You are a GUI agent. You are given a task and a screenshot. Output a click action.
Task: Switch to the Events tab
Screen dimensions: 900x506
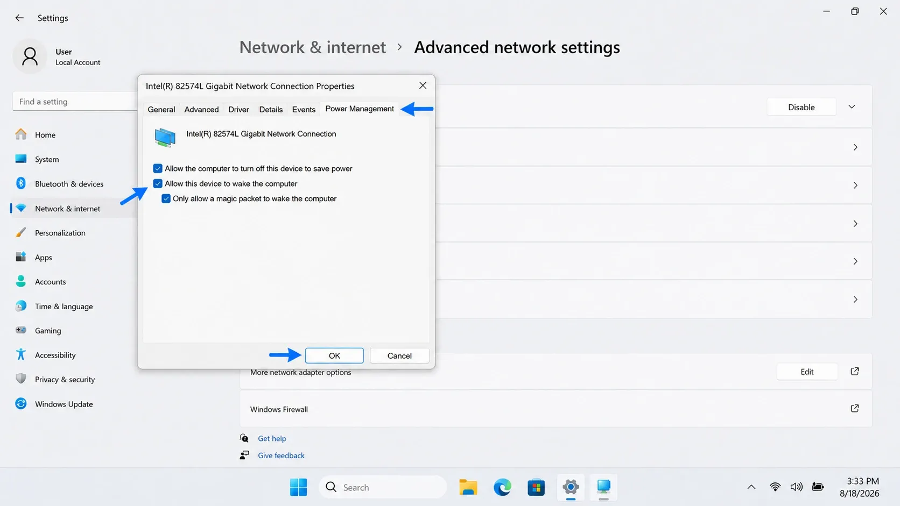tap(304, 109)
